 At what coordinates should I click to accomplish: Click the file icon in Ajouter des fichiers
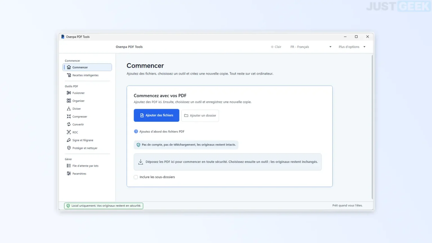(x=142, y=115)
